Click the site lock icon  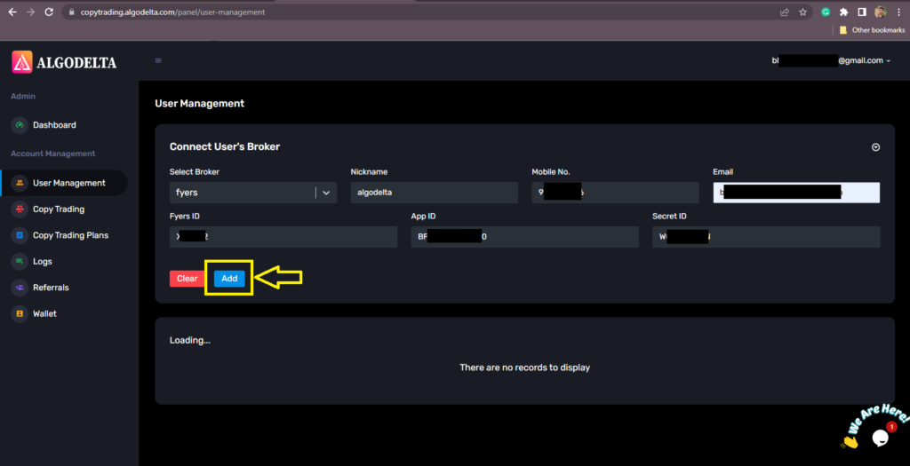coord(71,12)
